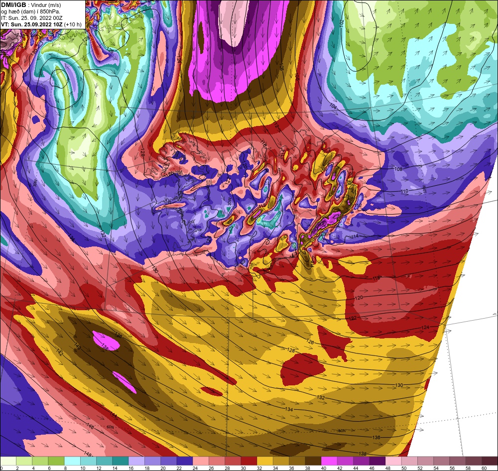498x471 pixels.
Task: Click the '122' contour label
Action: pyautogui.click(x=353, y=318)
